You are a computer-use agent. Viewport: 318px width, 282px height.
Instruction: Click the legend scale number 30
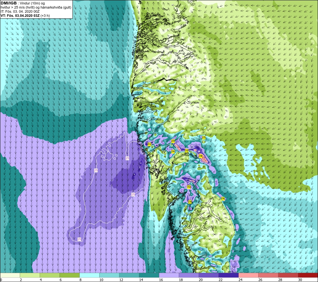click(300, 280)
